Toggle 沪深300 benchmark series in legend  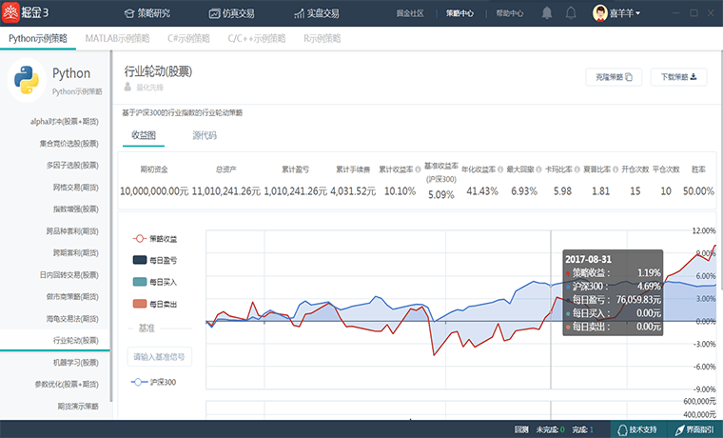click(154, 382)
